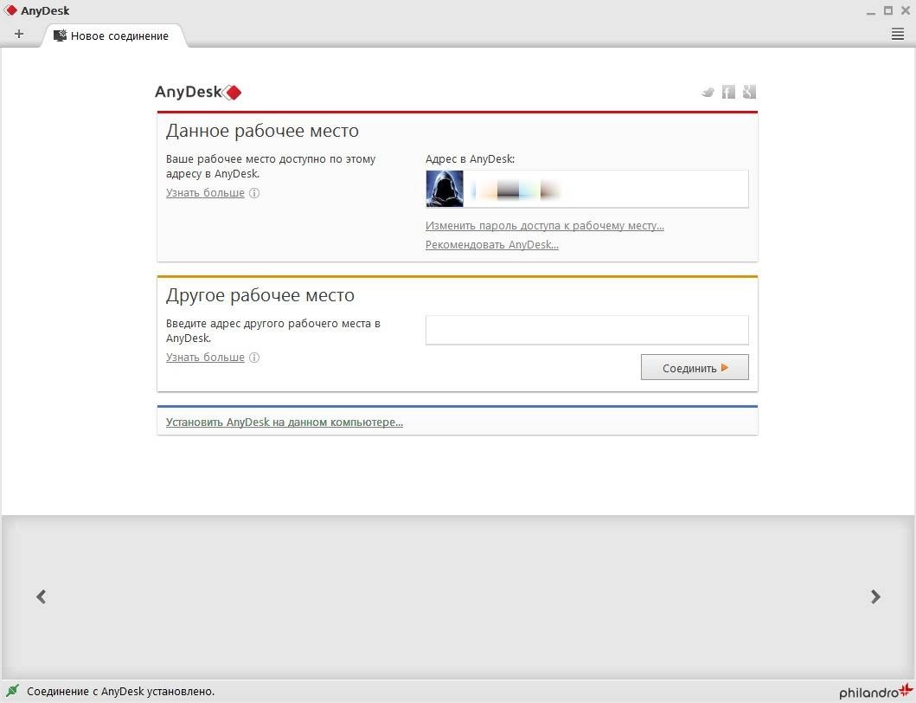The height and width of the screenshot is (703, 916).
Task: Click the AnyDesk title bar icon
Action: [x=10, y=10]
